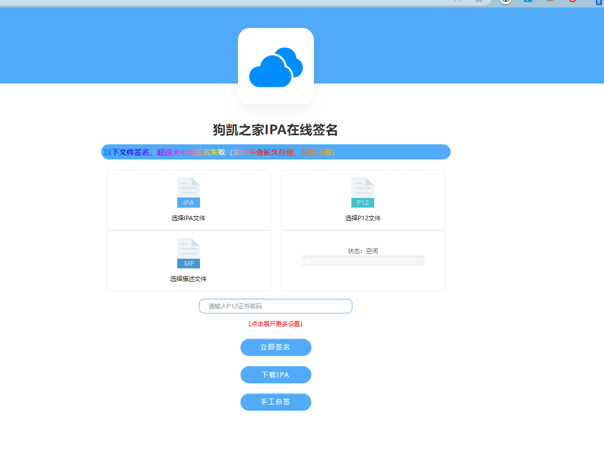This screenshot has height=476, width=604.
Task: Click the MP provisioning profile icon
Action: 188,253
